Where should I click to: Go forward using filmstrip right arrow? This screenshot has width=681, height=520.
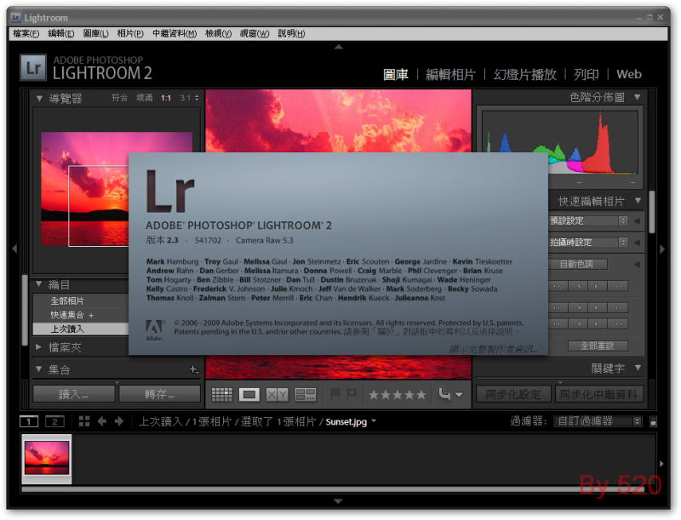click(121, 421)
